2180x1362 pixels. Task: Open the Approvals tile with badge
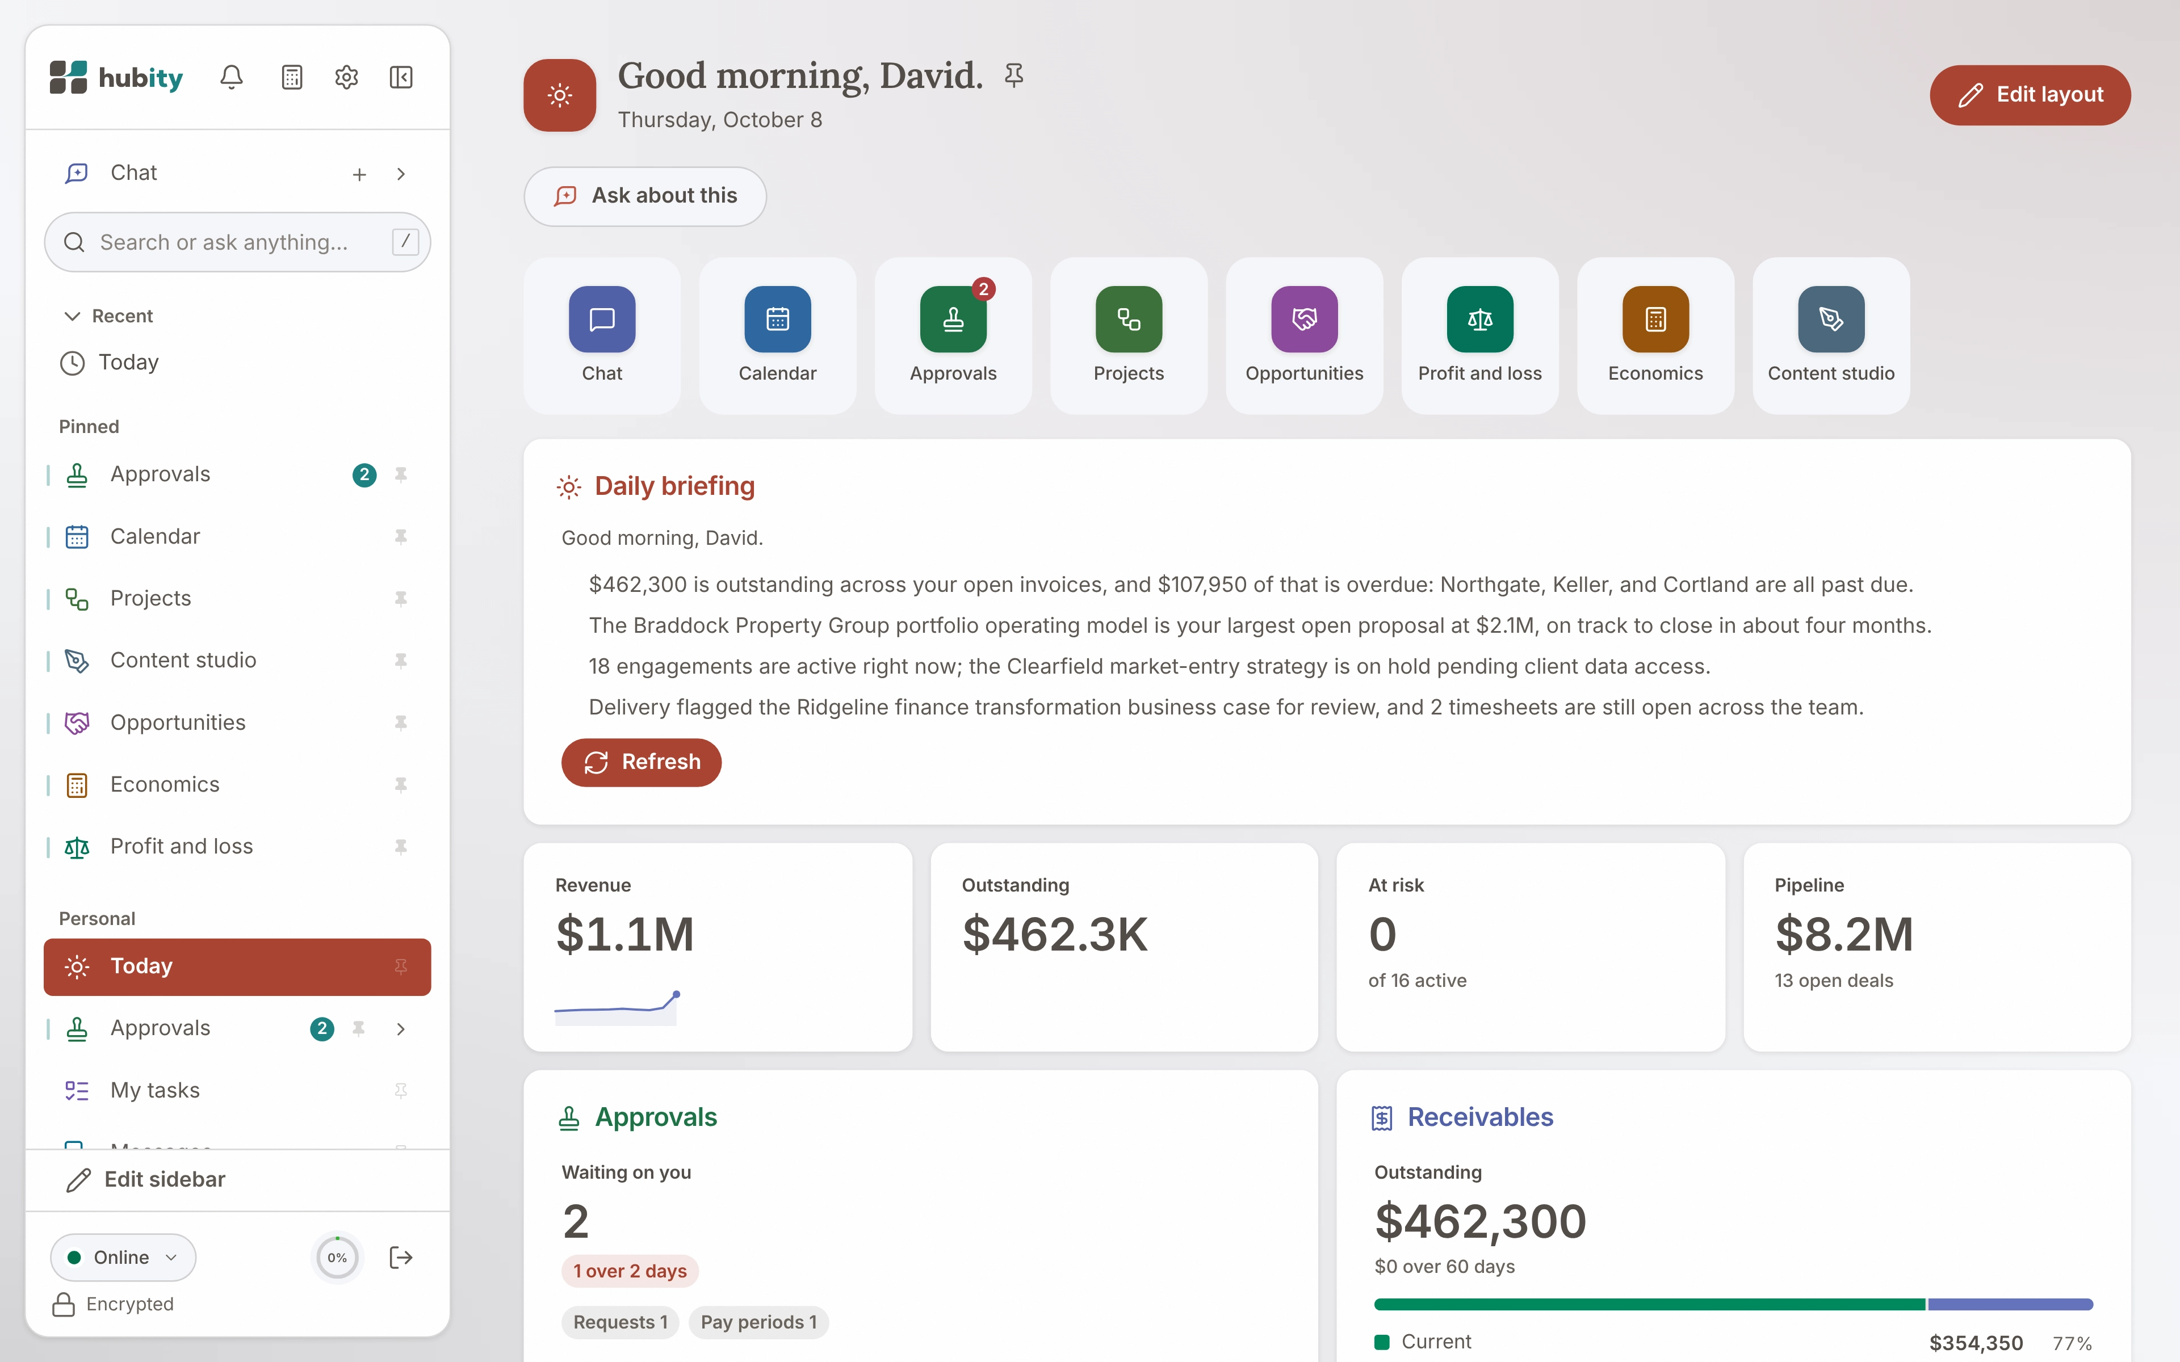point(953,336)
